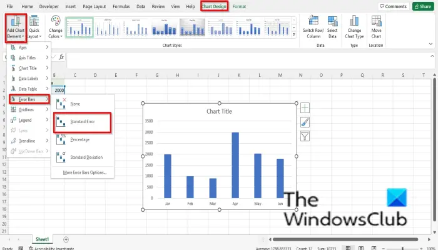Switch to the Chart Design tab
438x250 pixels.
coord(214,6)
